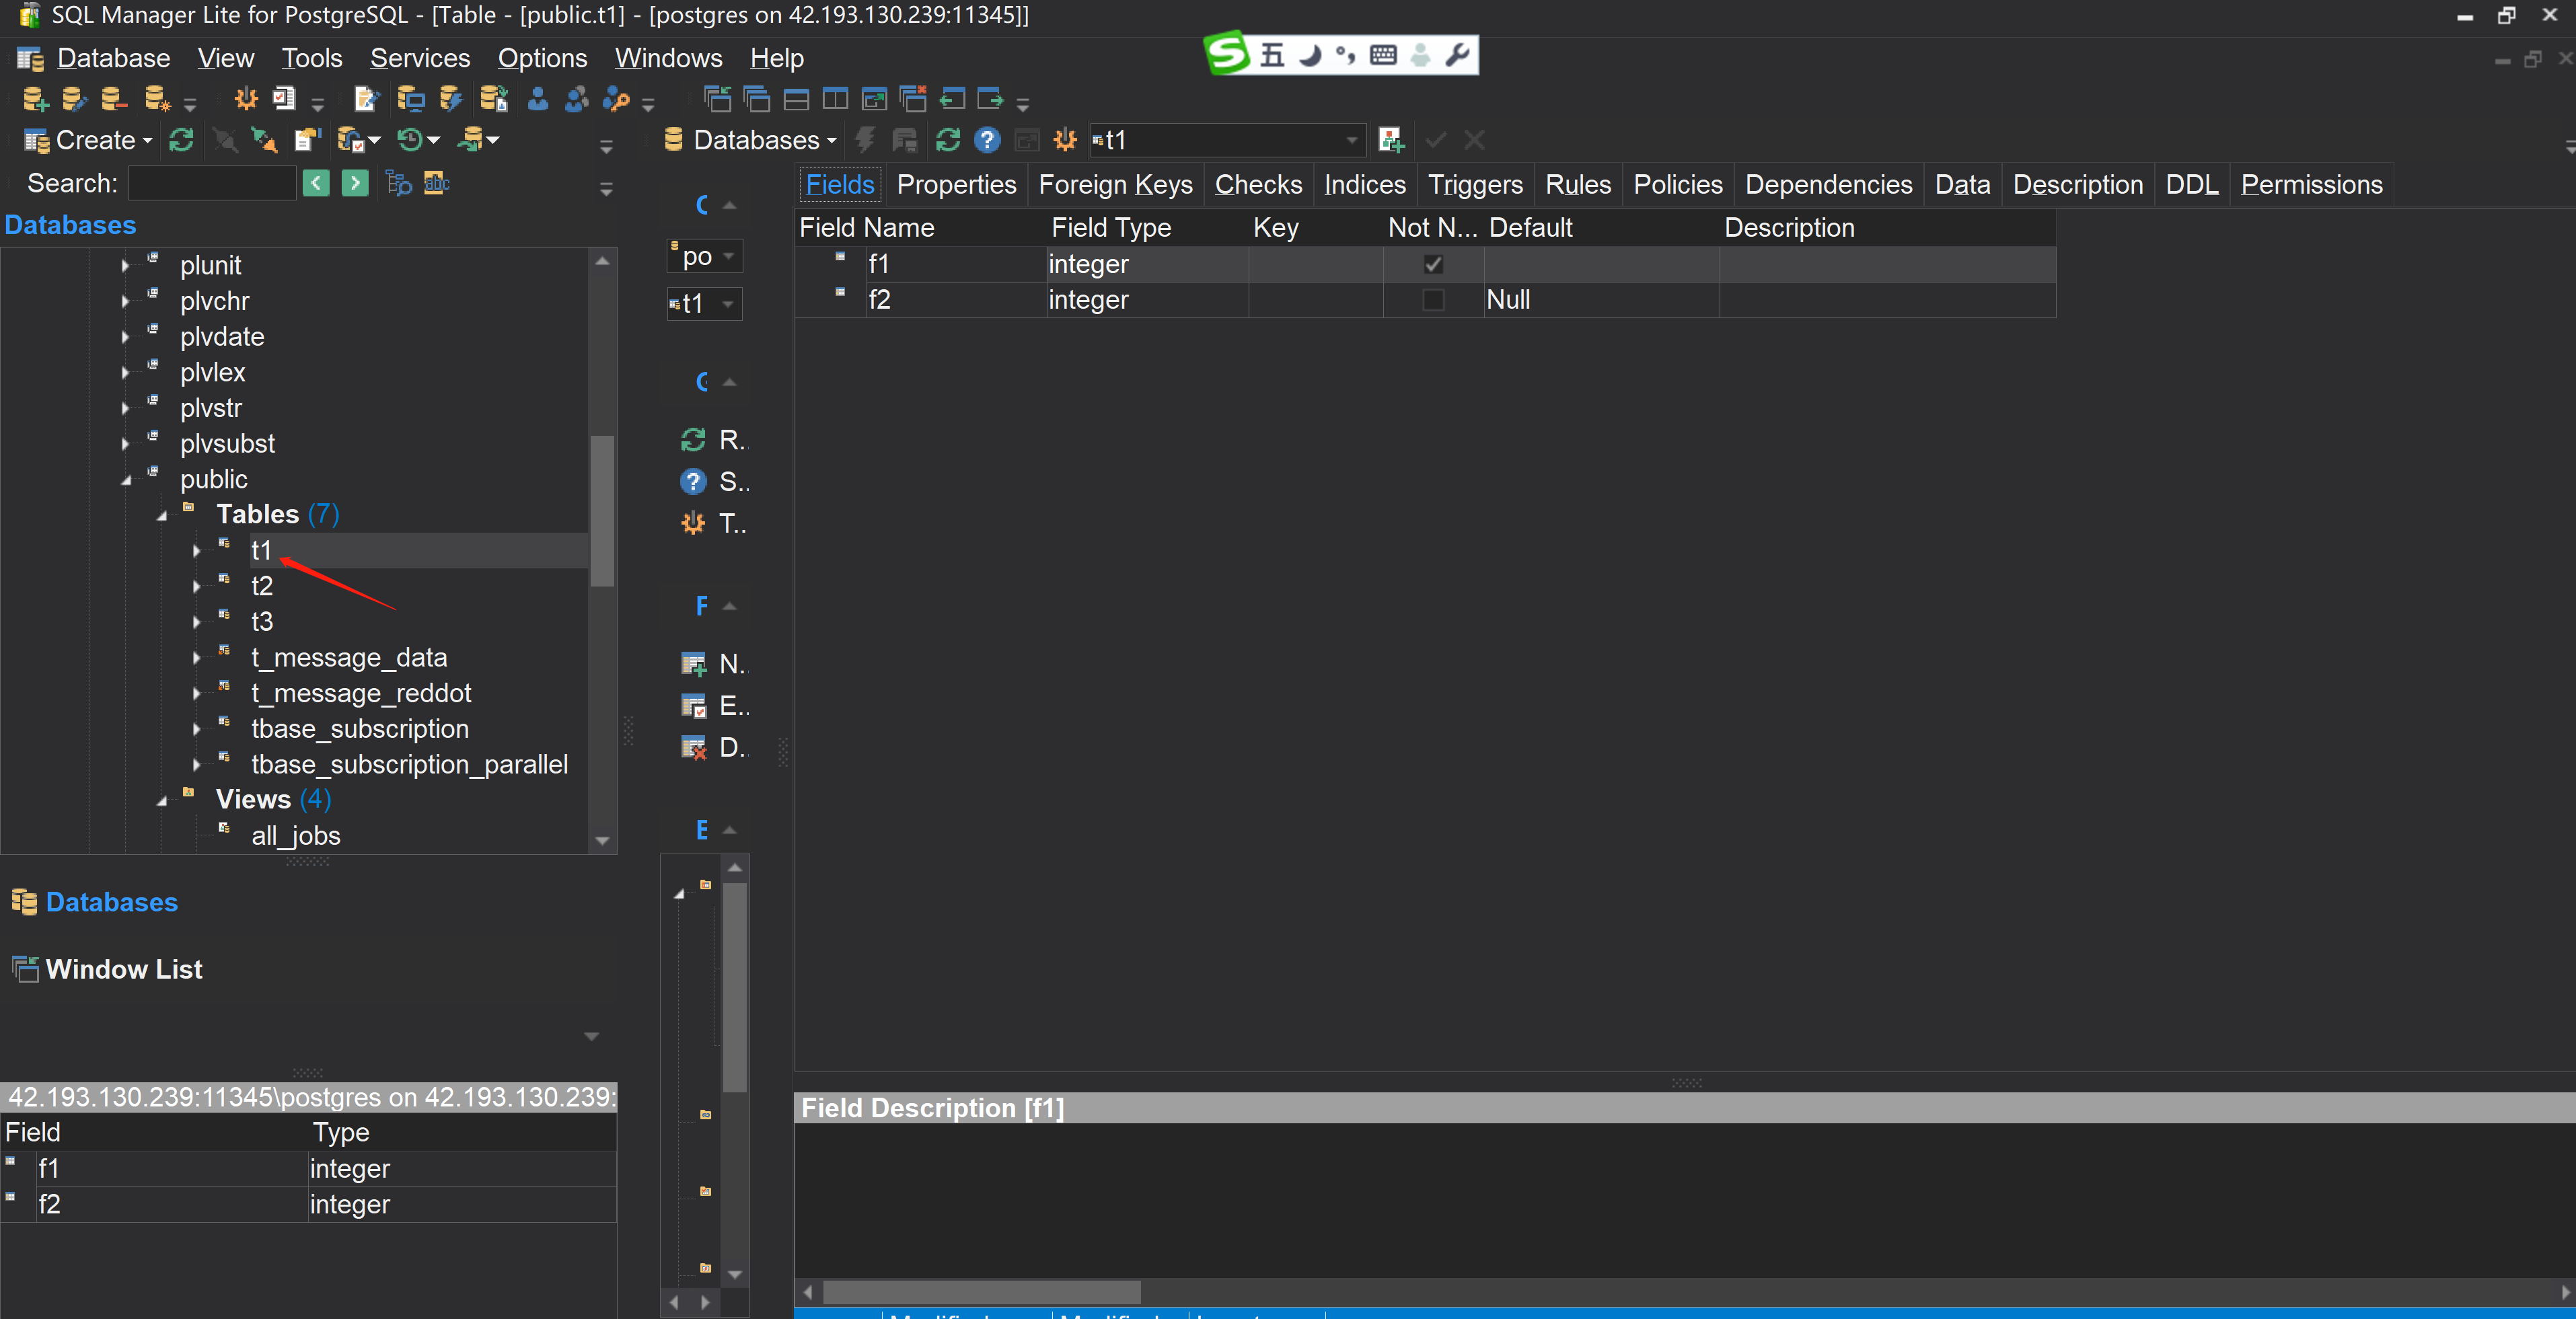Click the blue help question mark icon
2576x1319 pixels.
pyautogui.click(x=987, y=140)
